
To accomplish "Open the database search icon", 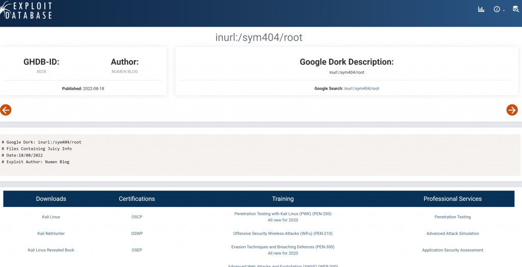I will point(516,9).
